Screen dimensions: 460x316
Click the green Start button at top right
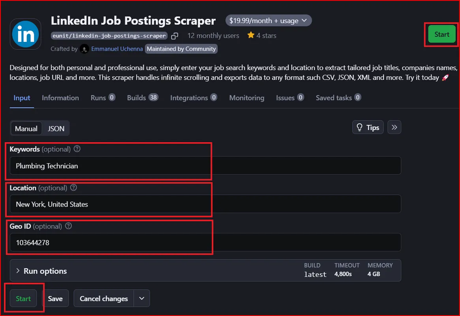pos(441,34)
